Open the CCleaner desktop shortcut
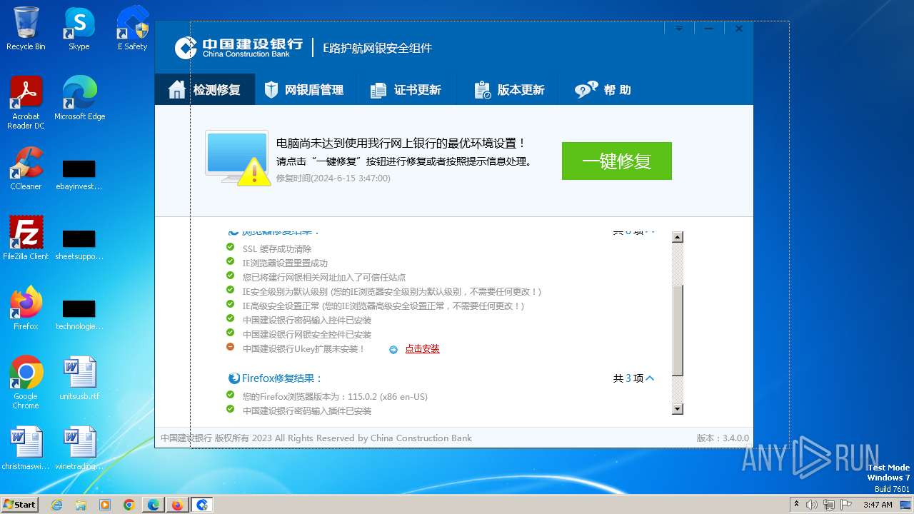The height and width of the screenshot is (514, 914). [26, 168]
